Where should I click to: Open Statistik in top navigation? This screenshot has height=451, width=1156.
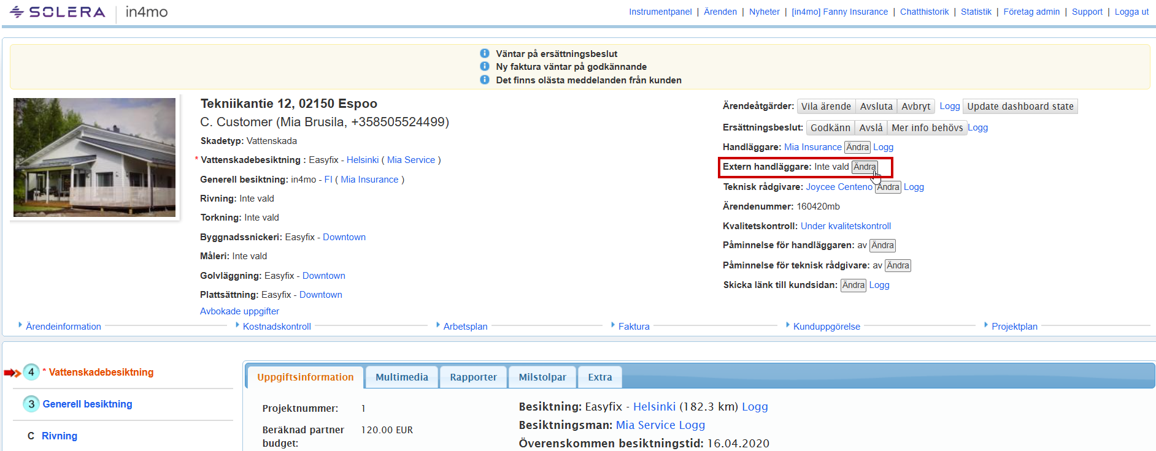click(976, 12)
